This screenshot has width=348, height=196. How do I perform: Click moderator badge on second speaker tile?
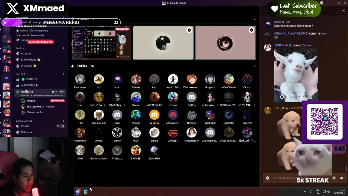(x=251, y=30)
